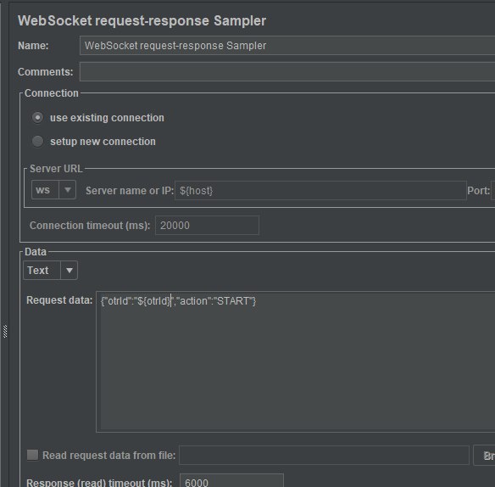Click the request data file path field
The width and height of the screenshot is (495, 487).
coord(324,456)
